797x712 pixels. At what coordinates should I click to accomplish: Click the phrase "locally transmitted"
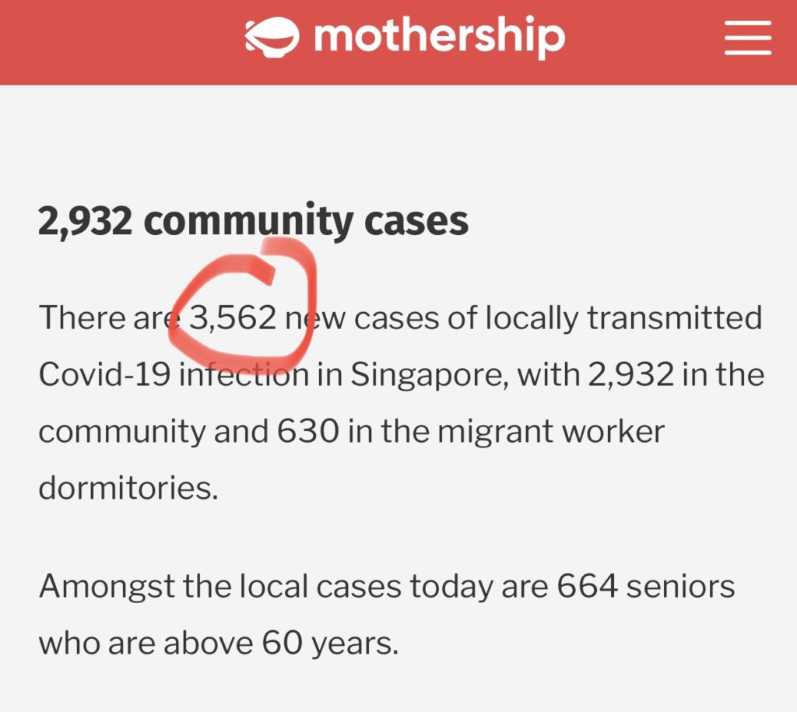click(623, 319)
